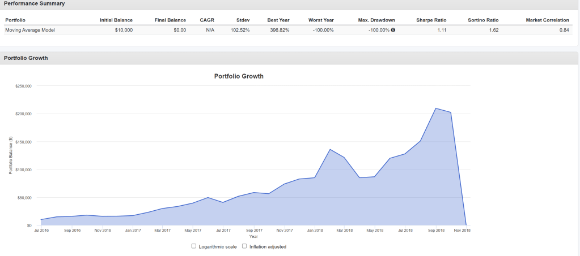Viewport: 580px width, 256px height.
Task: Tick the Inflation adjusted checkbox
Action: tap(244, 246)
